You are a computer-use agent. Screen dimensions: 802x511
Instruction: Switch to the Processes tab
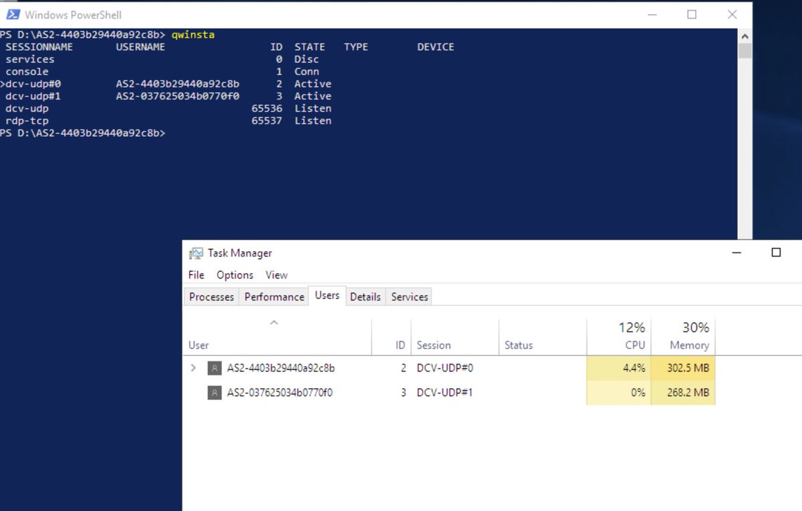tap(211, 297)
